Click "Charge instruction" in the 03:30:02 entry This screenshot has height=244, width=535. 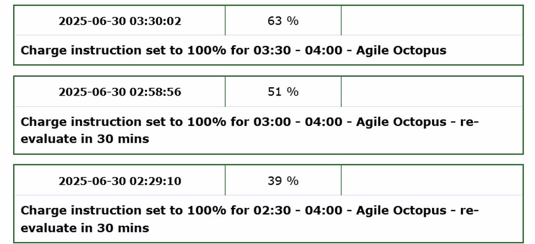pos(78,51)
